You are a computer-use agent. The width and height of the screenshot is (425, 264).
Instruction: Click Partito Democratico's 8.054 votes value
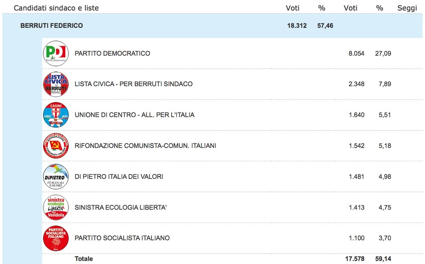[x=357, y=53]
